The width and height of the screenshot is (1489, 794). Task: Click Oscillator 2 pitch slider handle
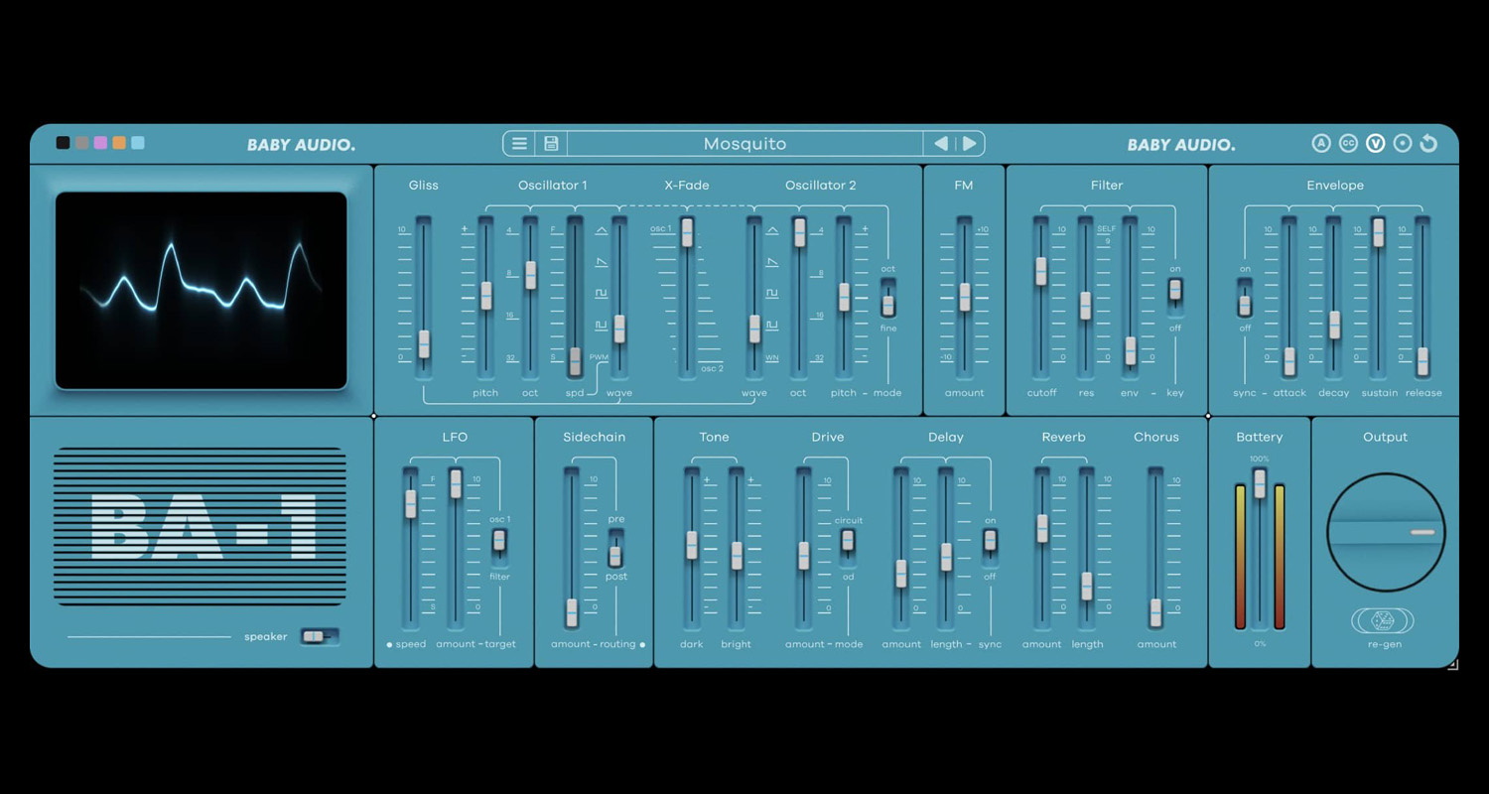point(844,297)
